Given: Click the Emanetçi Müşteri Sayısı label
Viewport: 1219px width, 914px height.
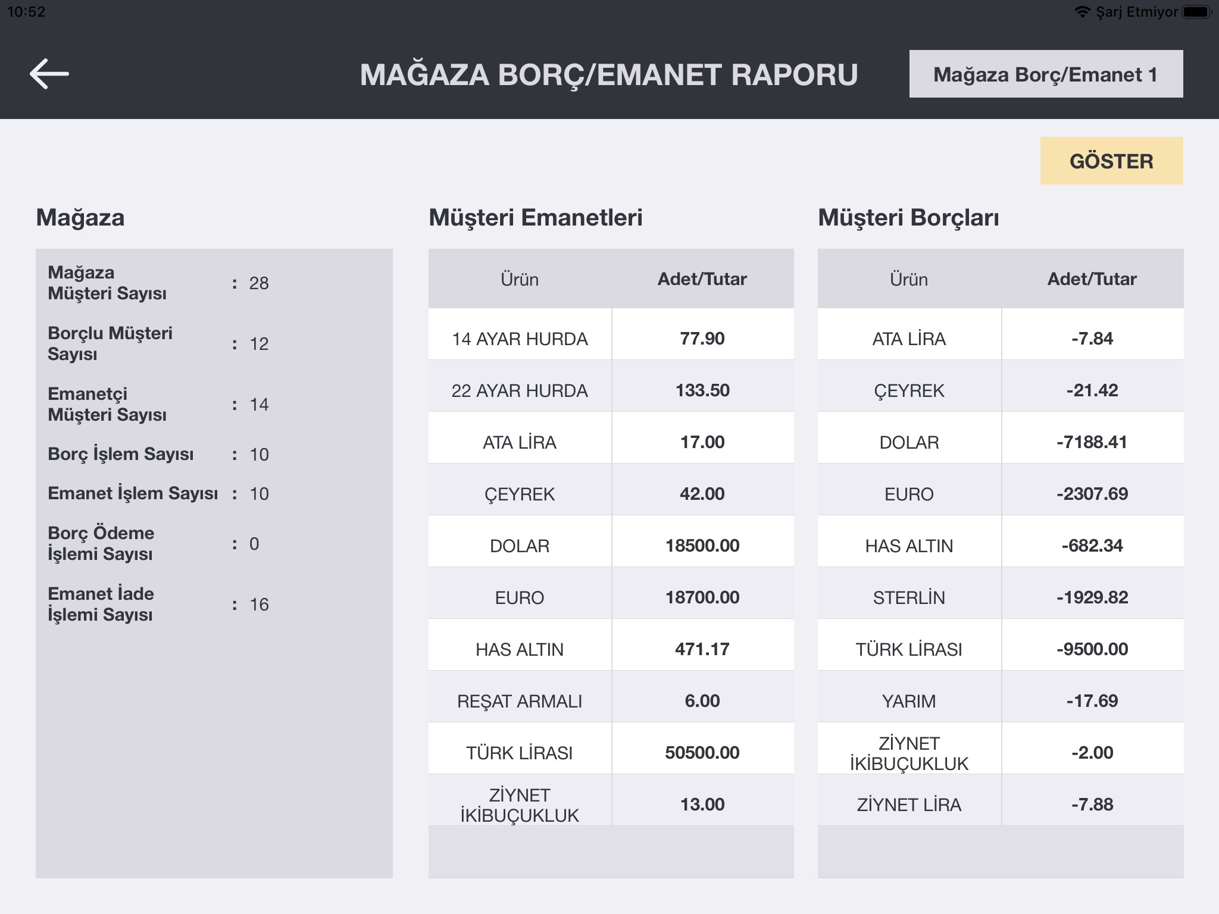Looking at the screenshot, I should 107,404.
